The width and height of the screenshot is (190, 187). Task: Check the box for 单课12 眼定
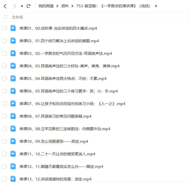tap(5, 166)
